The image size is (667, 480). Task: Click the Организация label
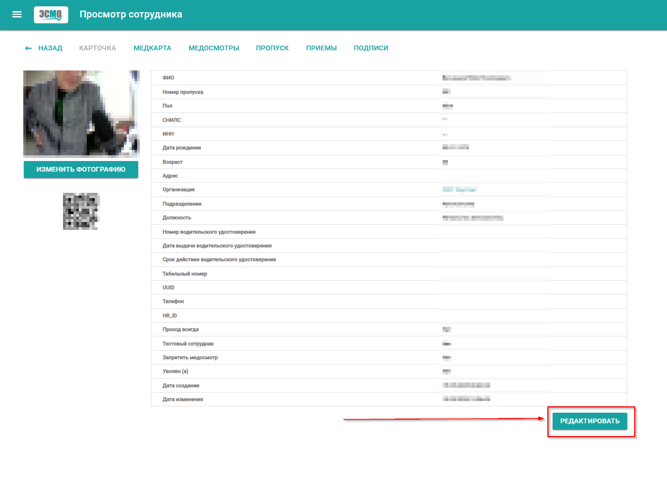[x=178, y=190]
